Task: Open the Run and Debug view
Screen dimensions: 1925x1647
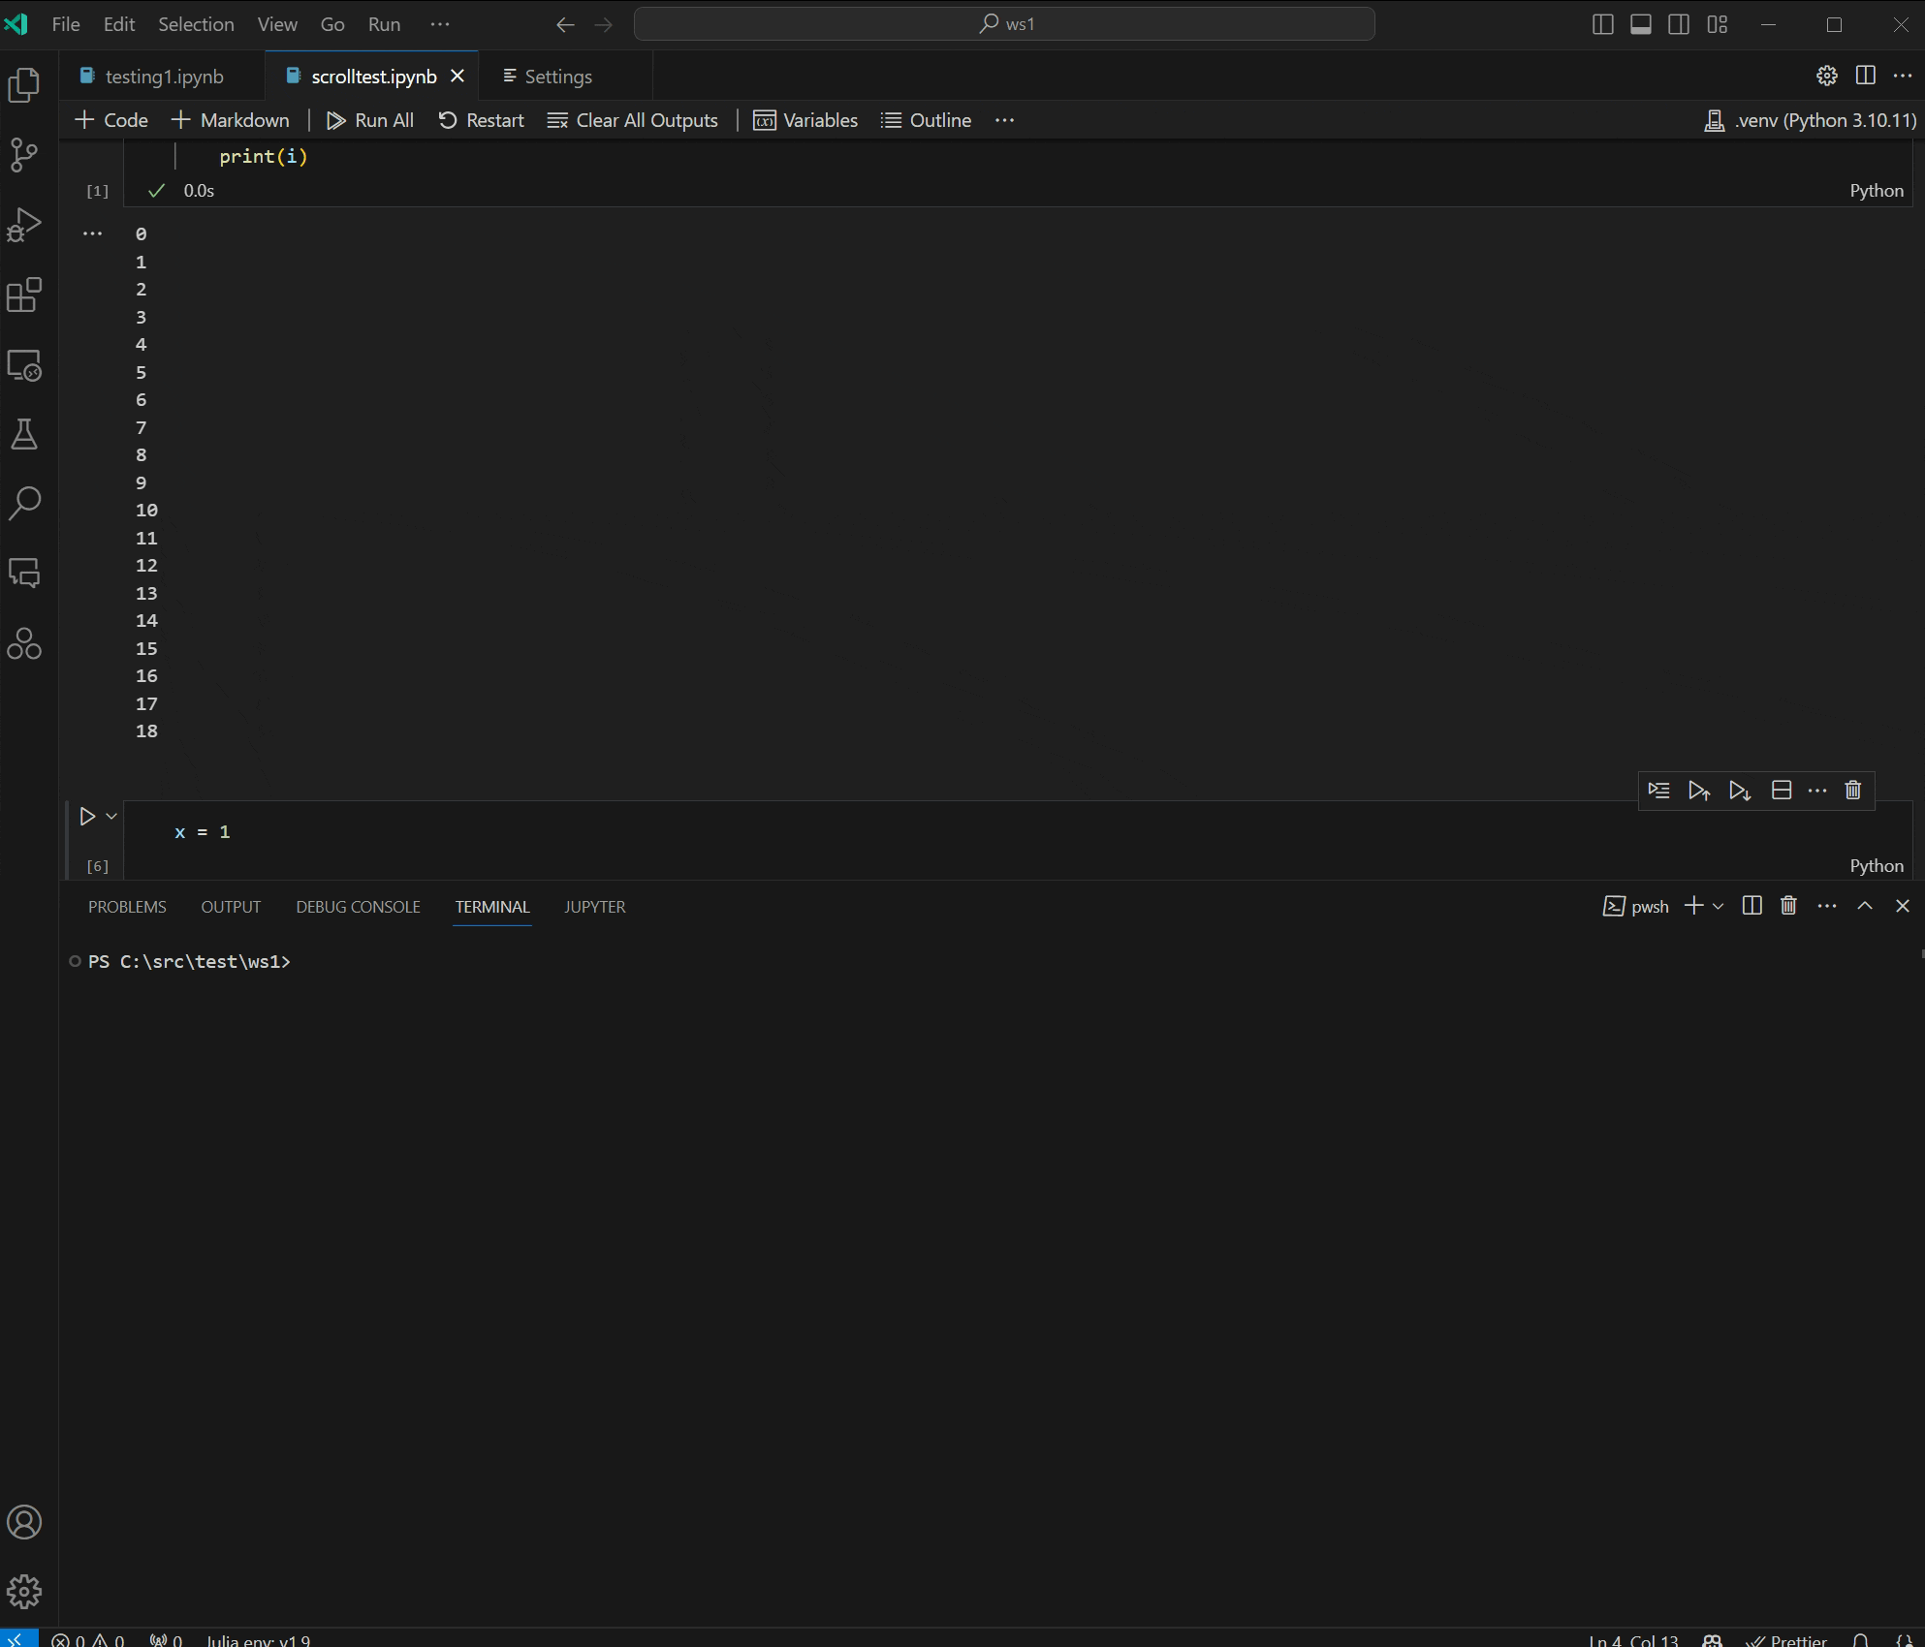Action: [x=24, y=225]
